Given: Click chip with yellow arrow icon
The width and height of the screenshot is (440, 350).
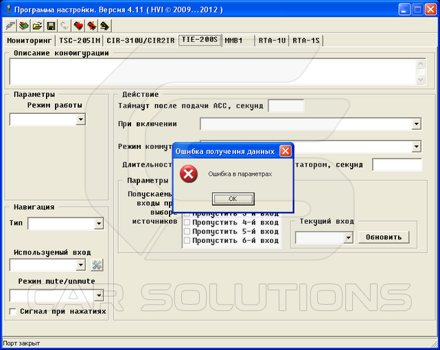Looking at the screenshot, I should 105,26.
